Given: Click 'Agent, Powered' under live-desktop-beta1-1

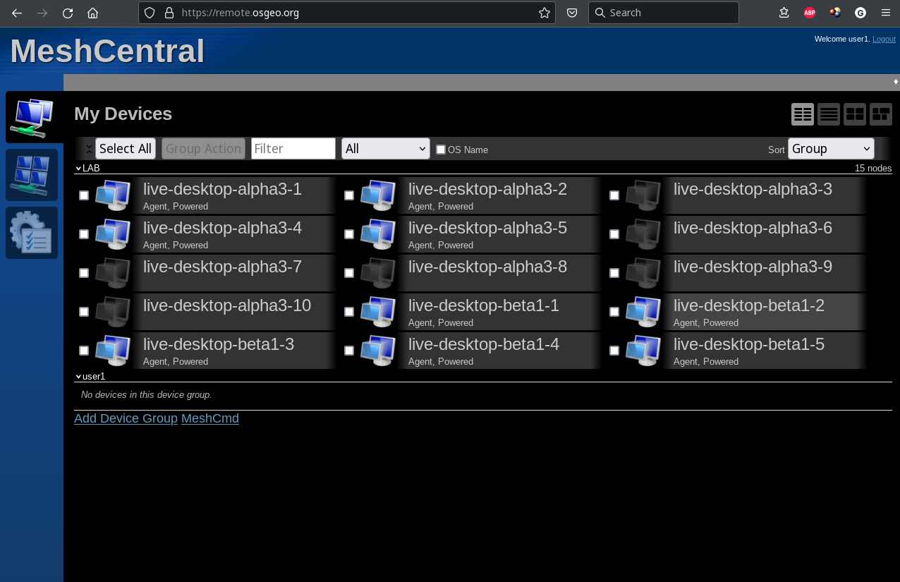Looking at the screenshot, I should [x=441, y=323].
